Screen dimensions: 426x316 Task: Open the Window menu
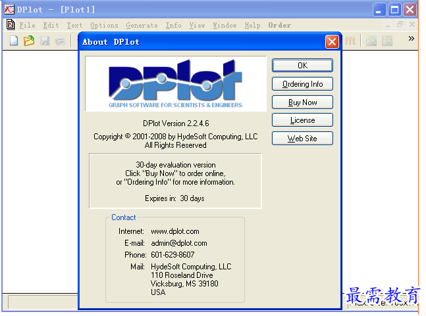click(225, 25)
